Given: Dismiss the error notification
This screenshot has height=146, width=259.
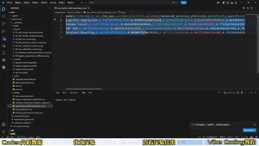Looking at the screenshot, I should [x=255, y=125].
